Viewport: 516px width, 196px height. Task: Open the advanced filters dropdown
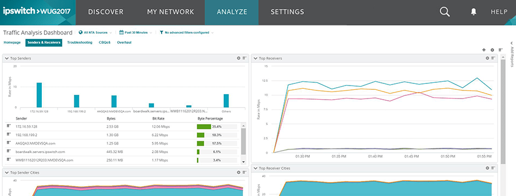point(187,32)
